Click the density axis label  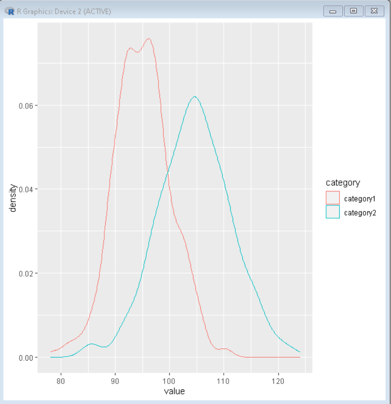pos(12,198)
